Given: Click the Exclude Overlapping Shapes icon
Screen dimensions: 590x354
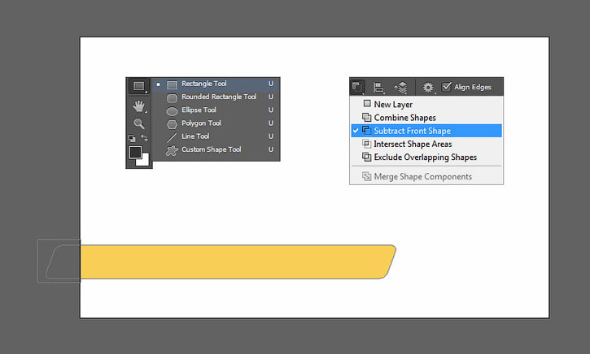Looking at the screenshot, I should coord(366,157).
